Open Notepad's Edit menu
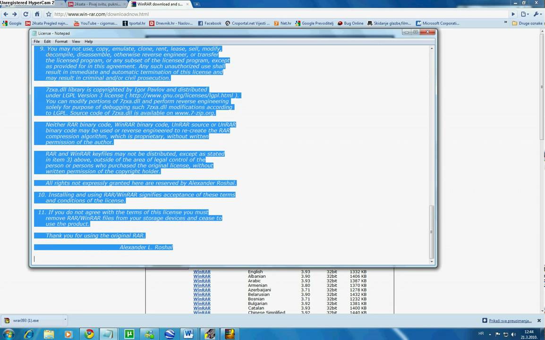Screen dimensions: 545x340 pos(47,42)
